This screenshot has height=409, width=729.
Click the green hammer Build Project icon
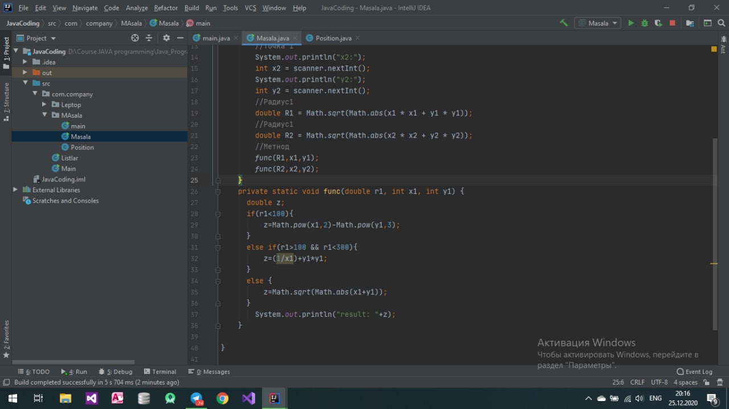(x=564, y=23)
